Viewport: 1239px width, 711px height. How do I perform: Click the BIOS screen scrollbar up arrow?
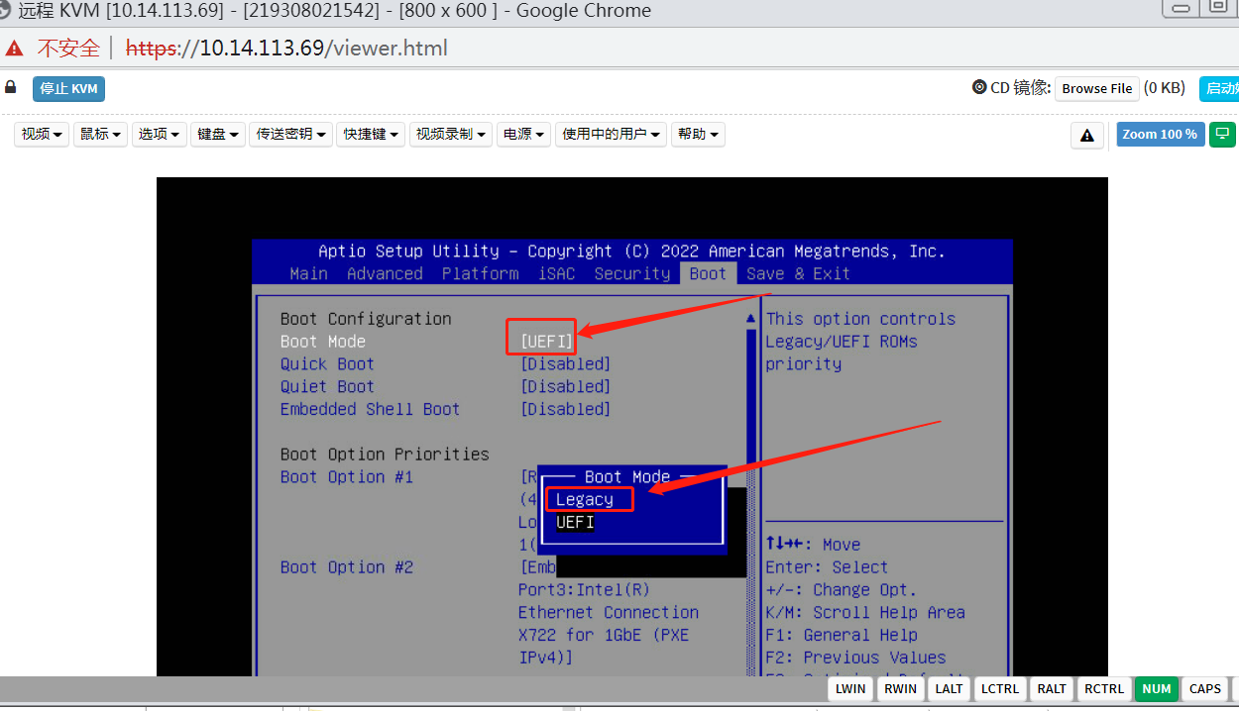(750, 318)
